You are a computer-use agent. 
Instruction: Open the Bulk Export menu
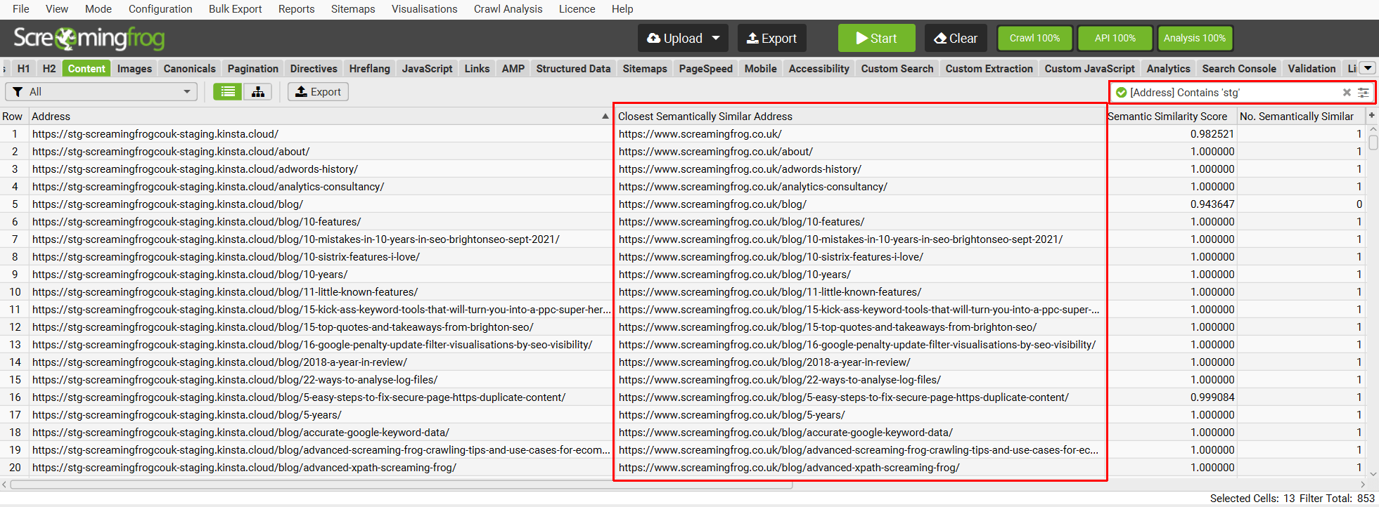(235, 9)
